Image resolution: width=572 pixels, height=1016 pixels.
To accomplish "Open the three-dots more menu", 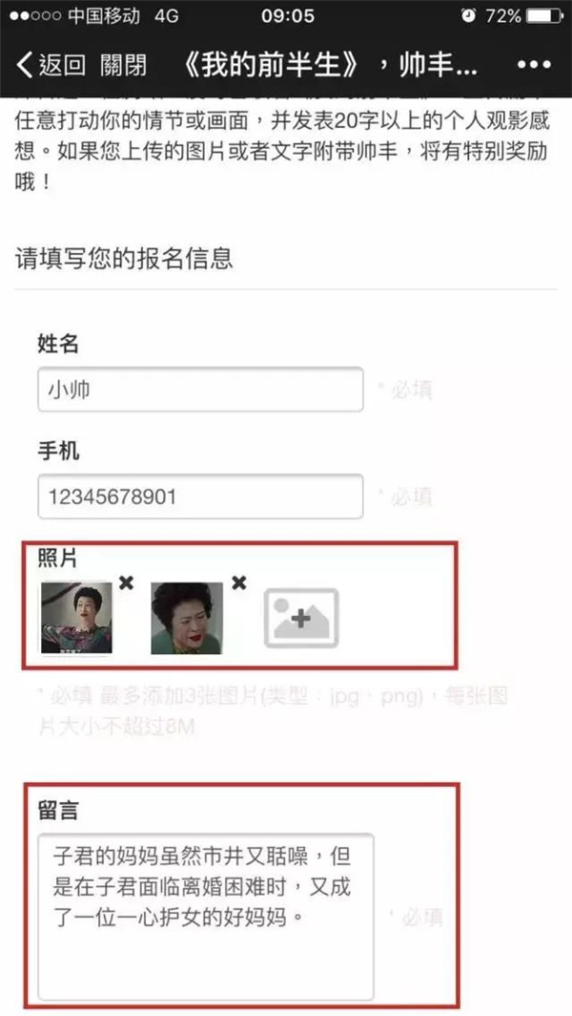I will click(x=534, y=65).
